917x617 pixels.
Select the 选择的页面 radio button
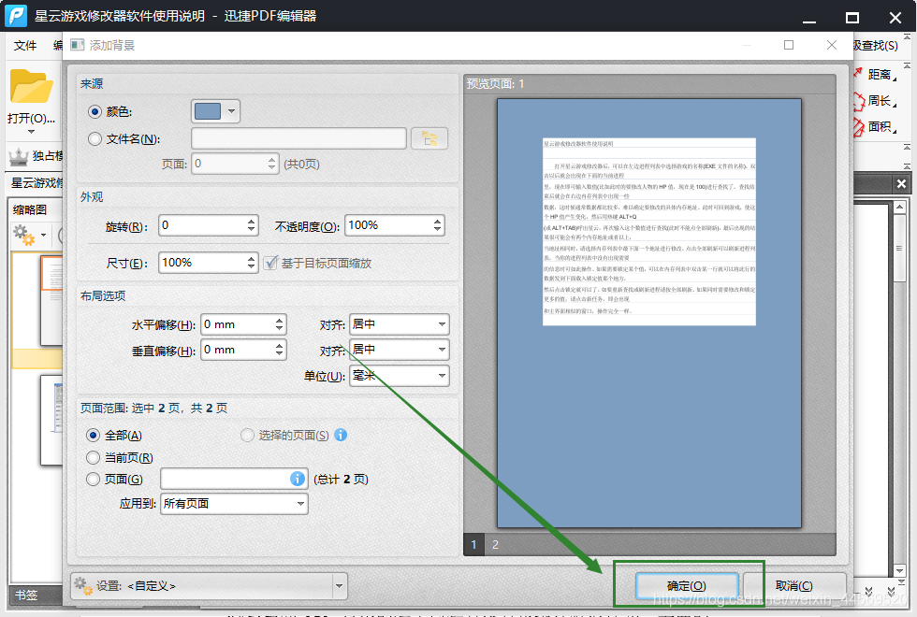(x=247, y=436)
